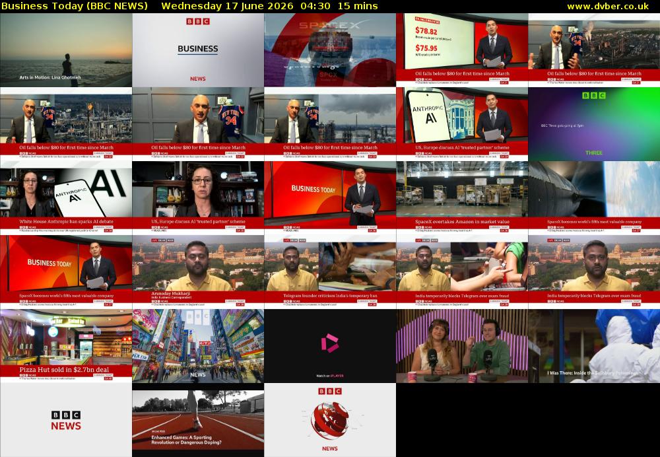Select the SpaceX cargo ship thumbnail

[330, 50]
